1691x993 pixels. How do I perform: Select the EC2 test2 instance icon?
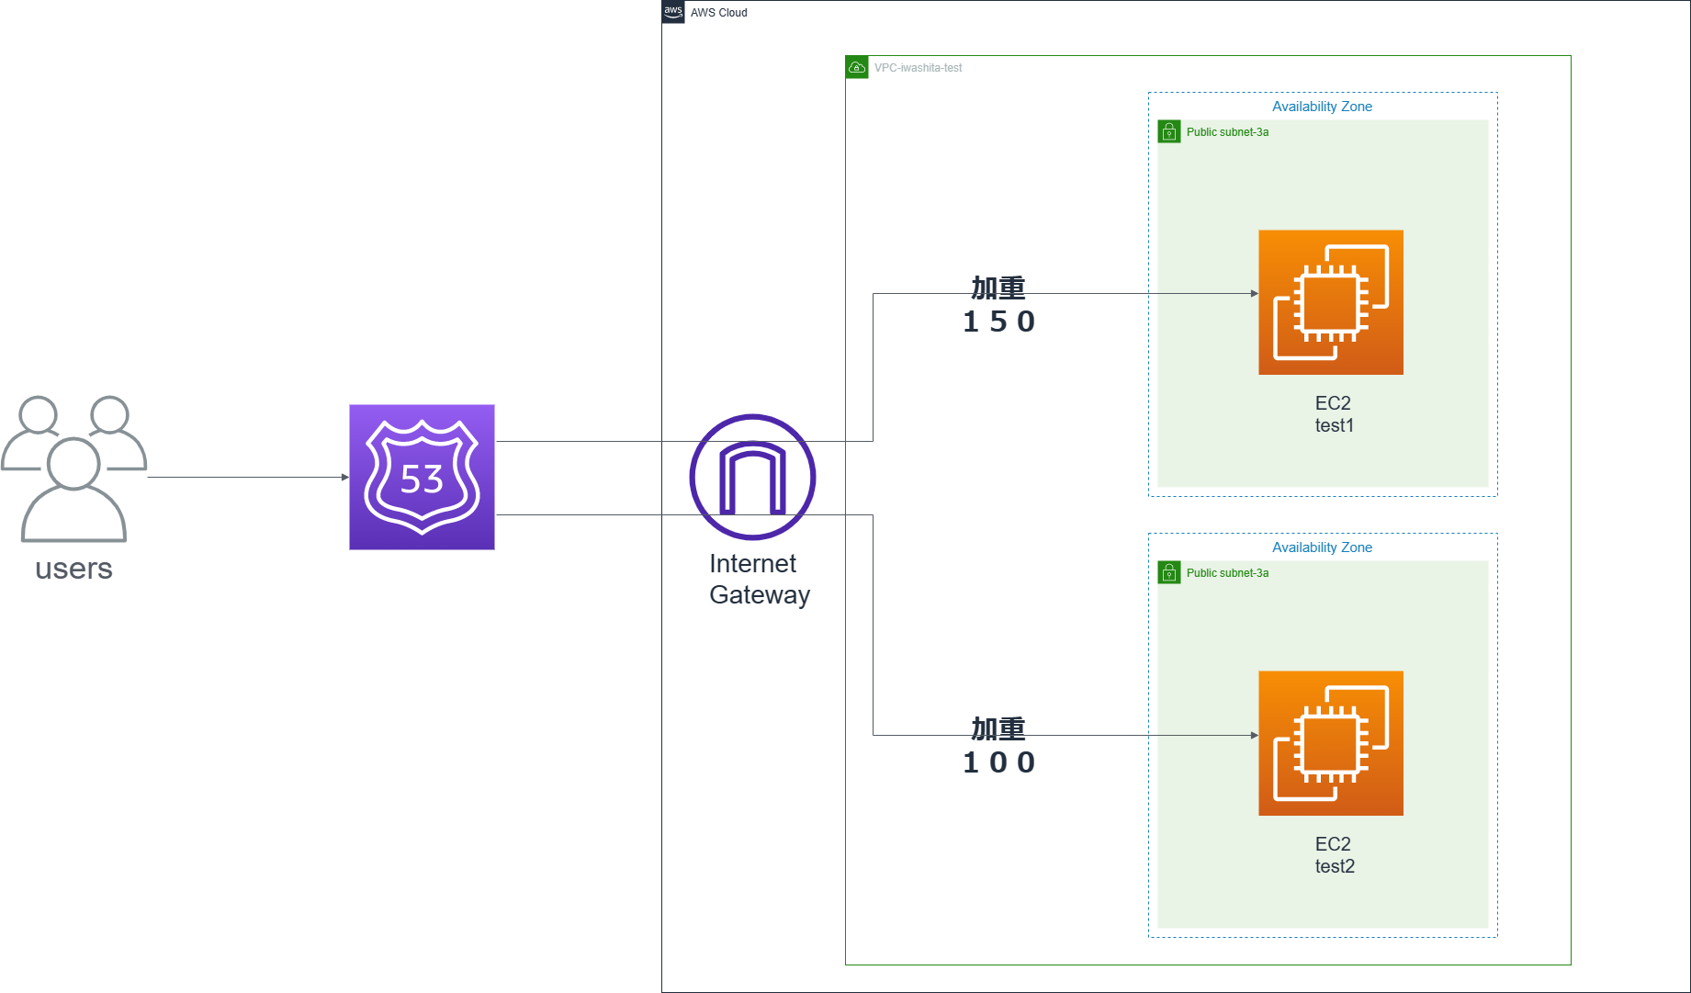click(1330, 742)
